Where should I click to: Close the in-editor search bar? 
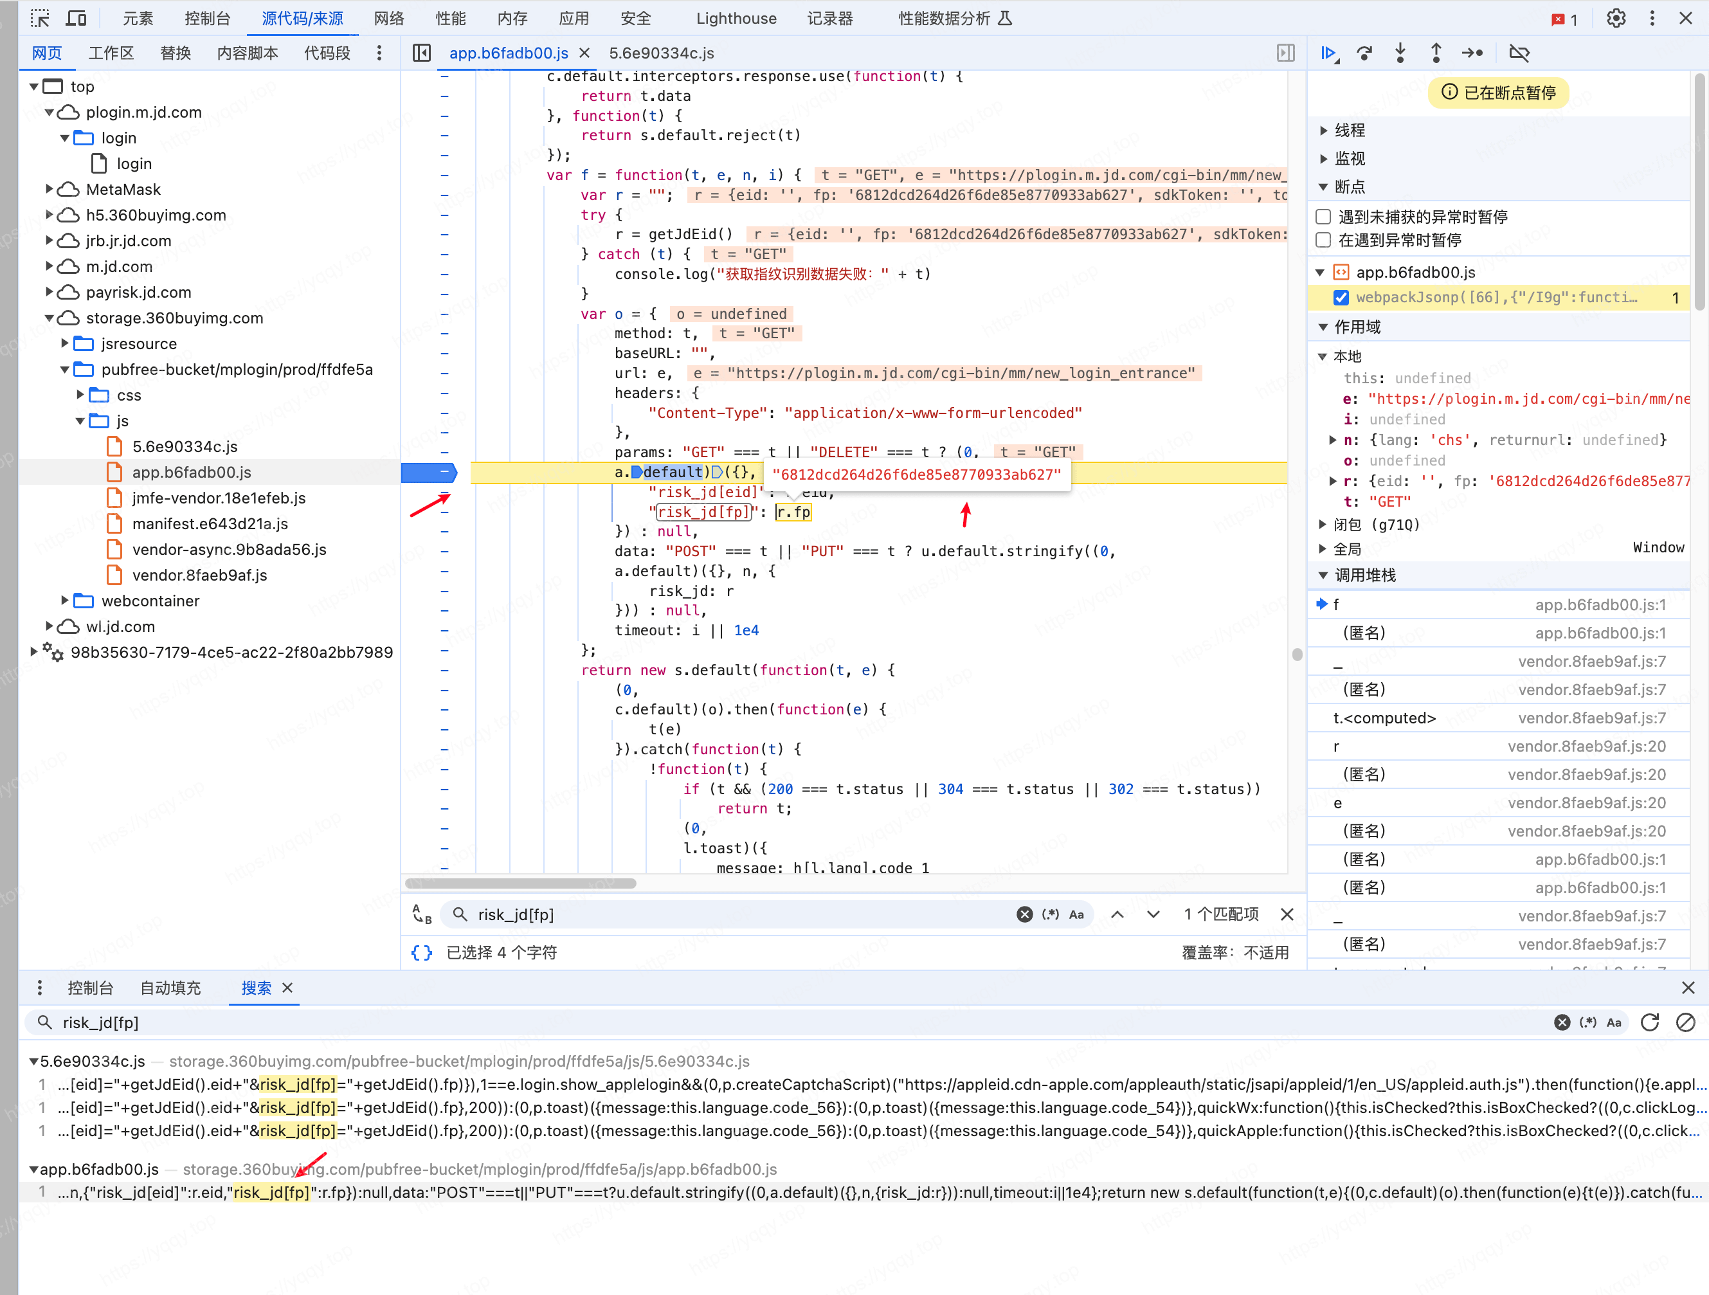[1287, 914]
